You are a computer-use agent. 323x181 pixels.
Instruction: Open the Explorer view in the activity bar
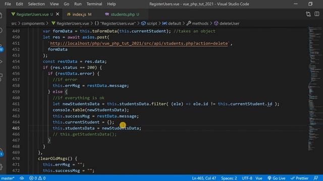pyautogui.click(x=1, y=16)
